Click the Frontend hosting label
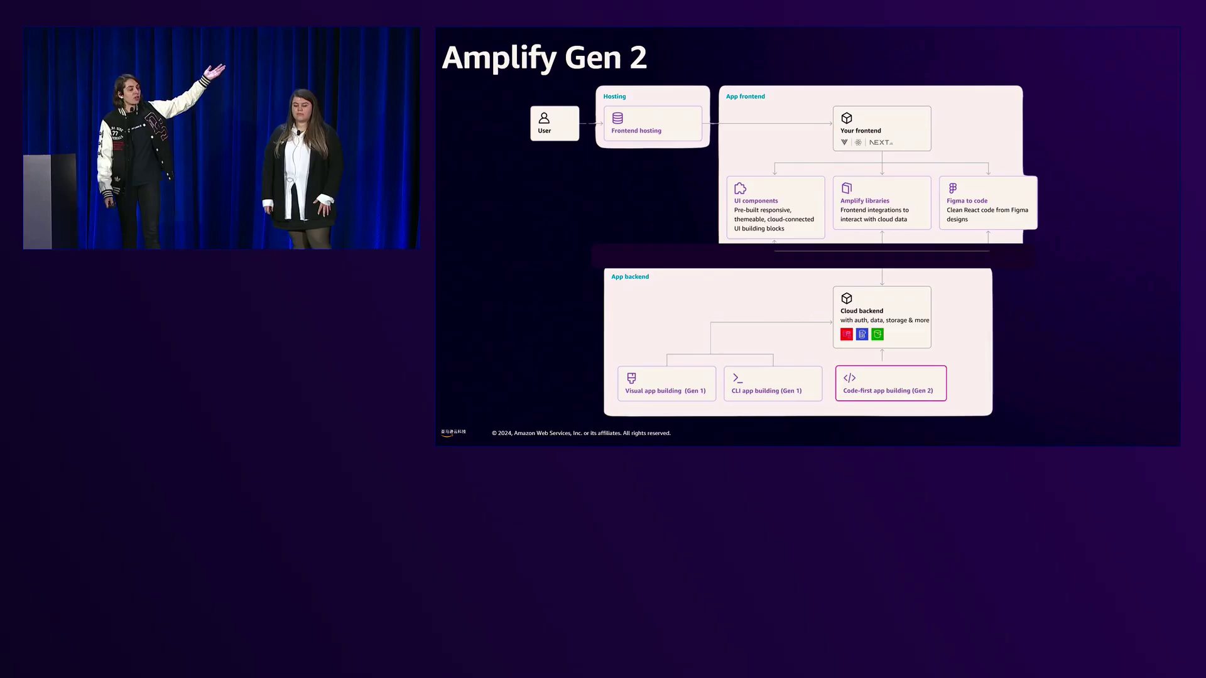Screen dimensions: 1206x678 click(636, 131)
